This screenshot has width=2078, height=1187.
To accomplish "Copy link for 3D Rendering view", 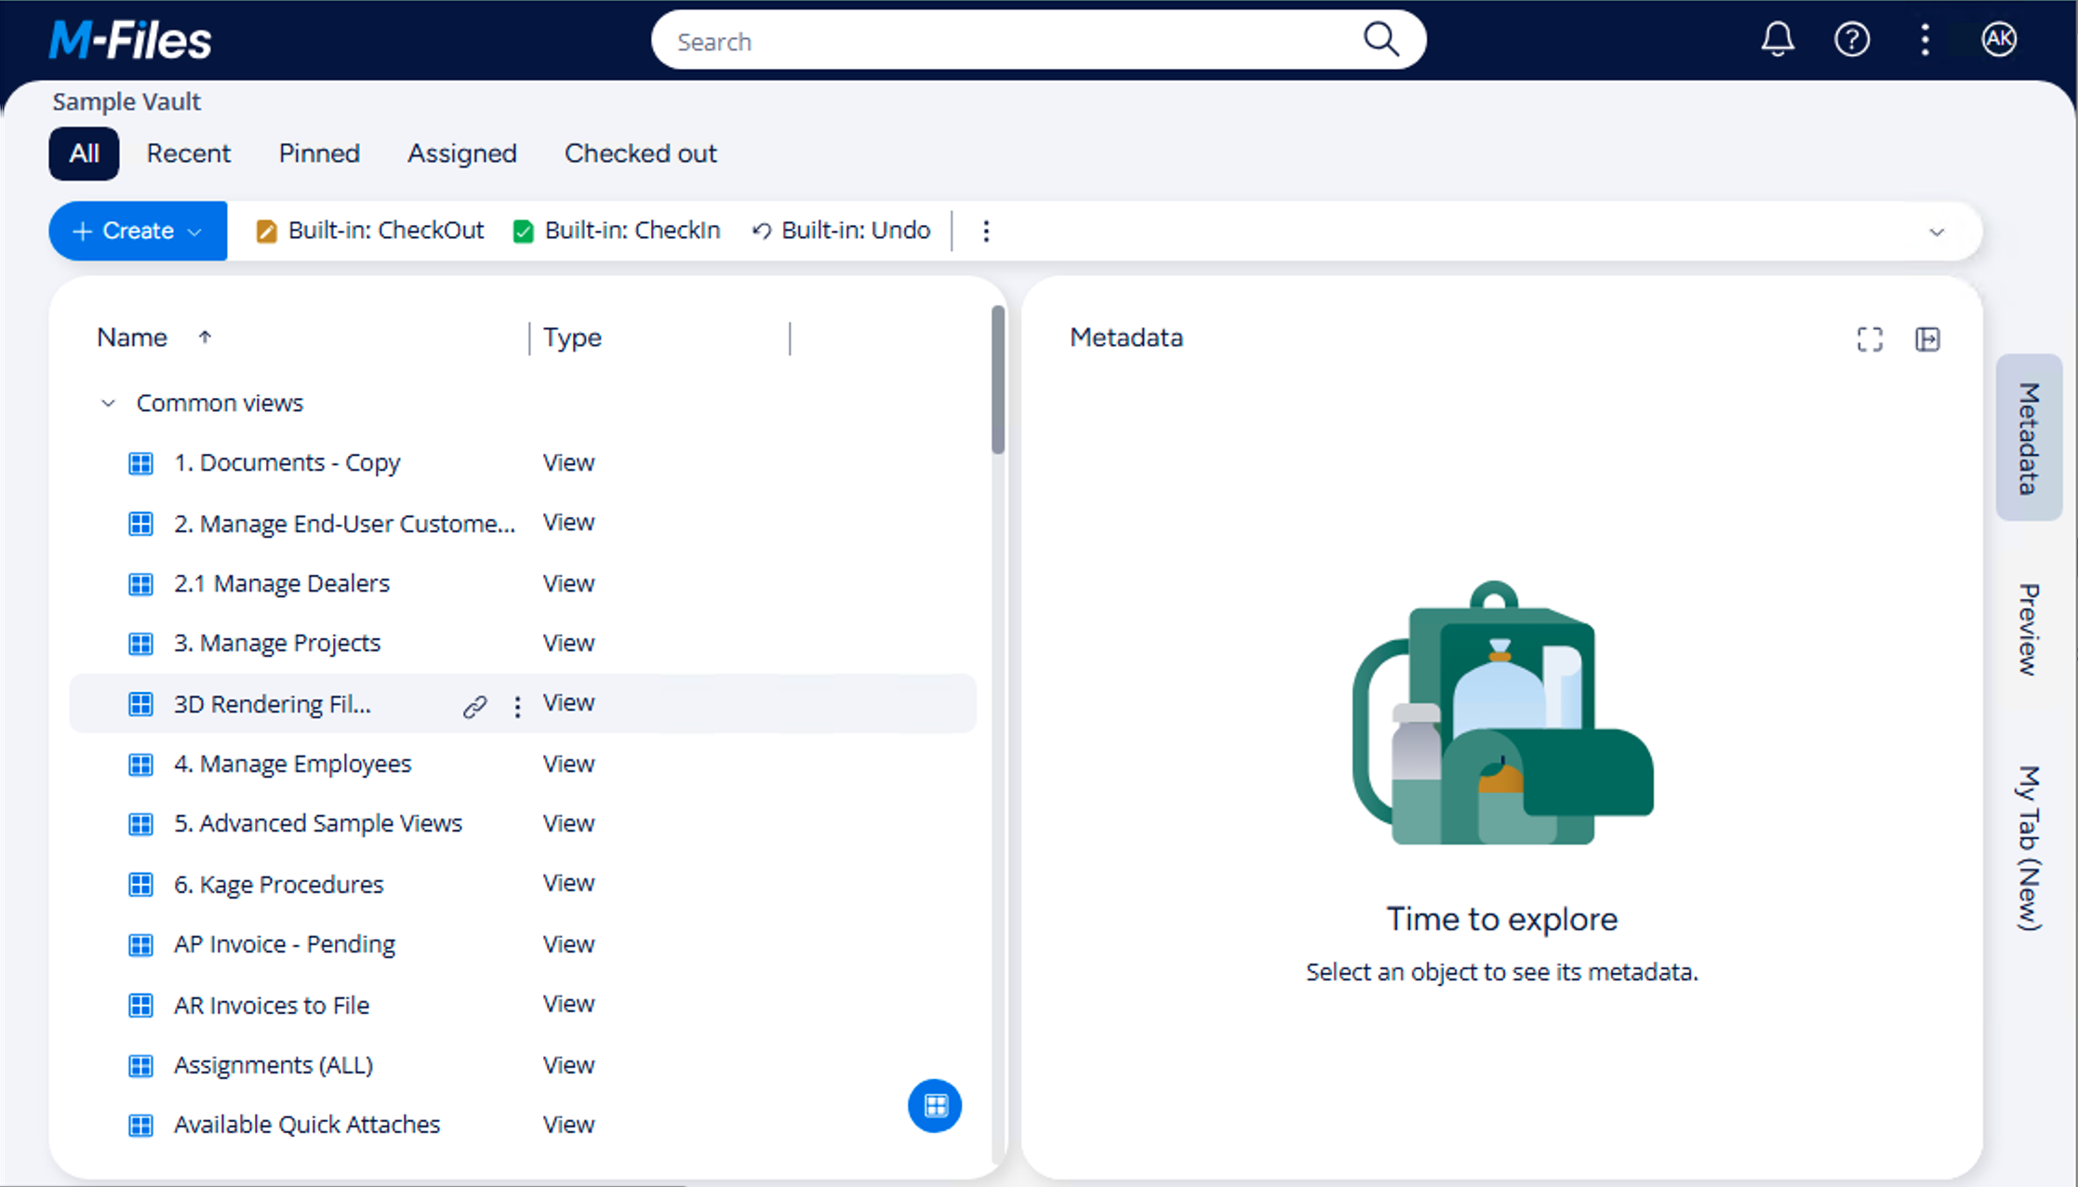I will click(x=474, y=707).
